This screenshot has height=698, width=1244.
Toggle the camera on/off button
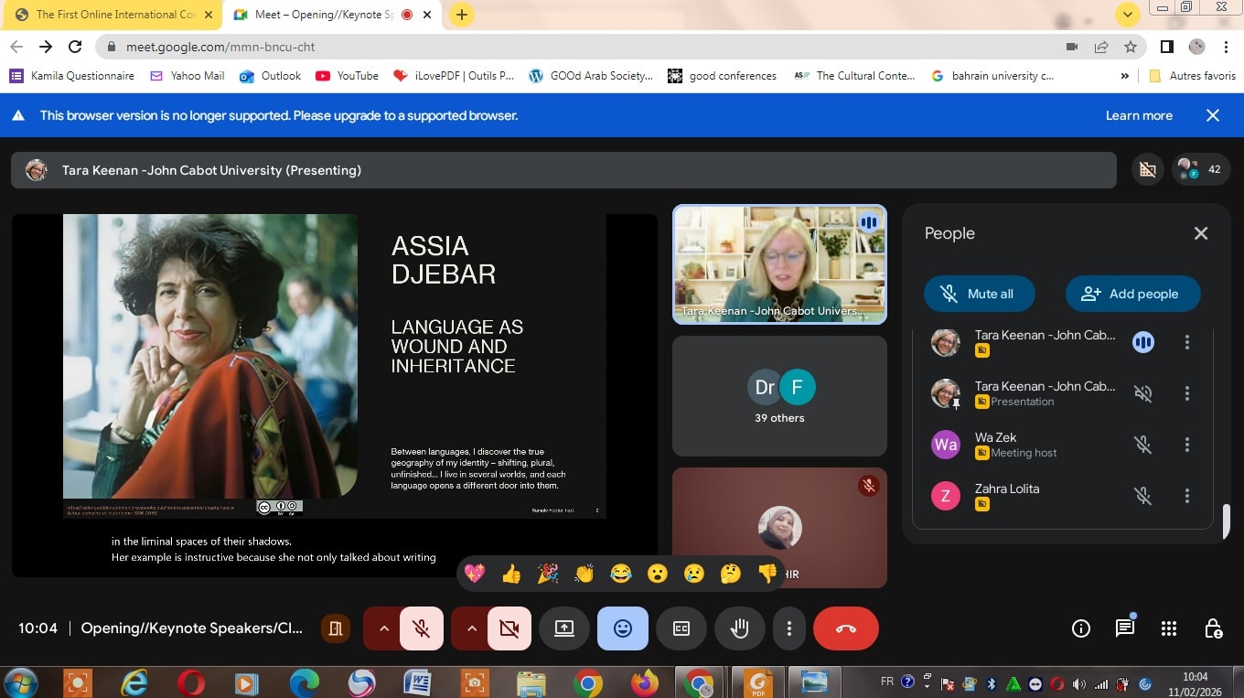pyautogui.click(x=509, y=628)
